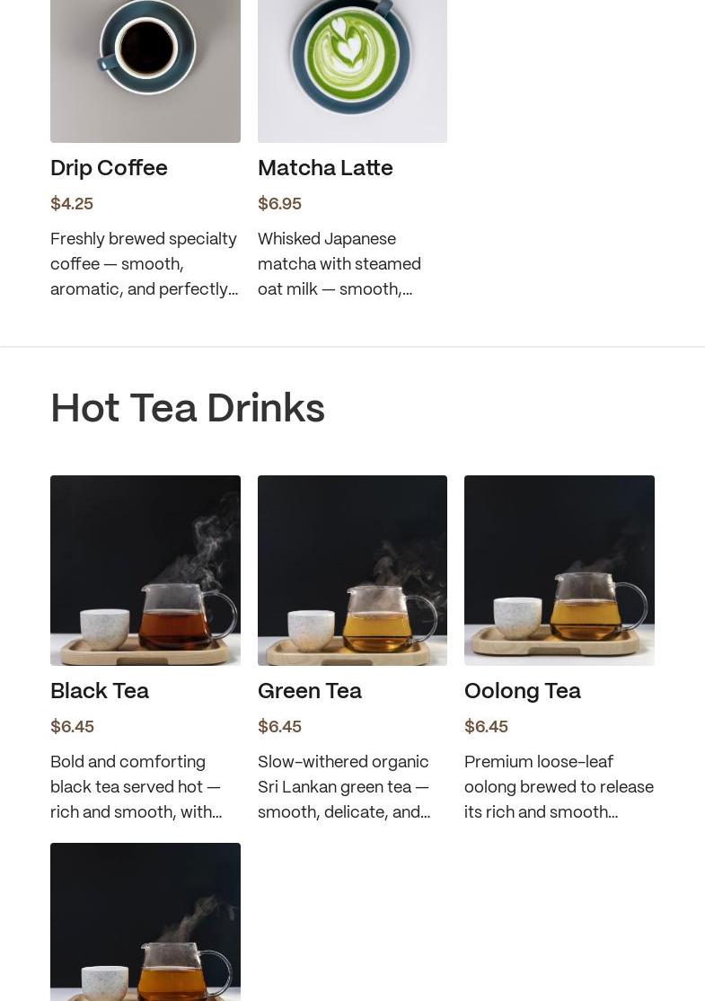Click the Hot Tea Drinks section heading
This screenshot has width=705, height=1001.
pyautogui.click(x=188, y=407)
